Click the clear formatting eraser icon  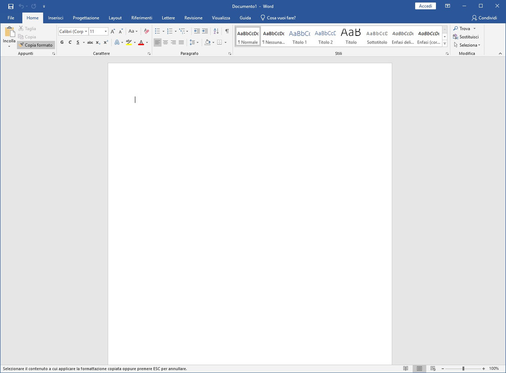[x=146, y=31]
